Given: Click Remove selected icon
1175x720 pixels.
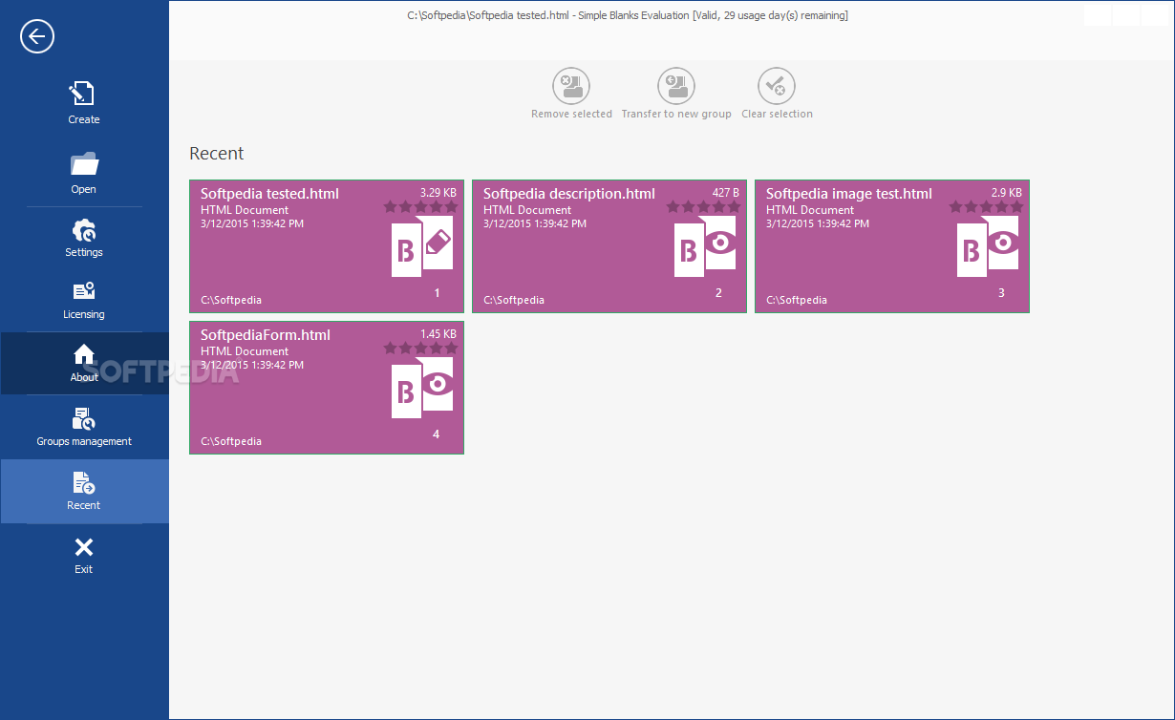Looking at the screenshot, I should pos(571,86).
